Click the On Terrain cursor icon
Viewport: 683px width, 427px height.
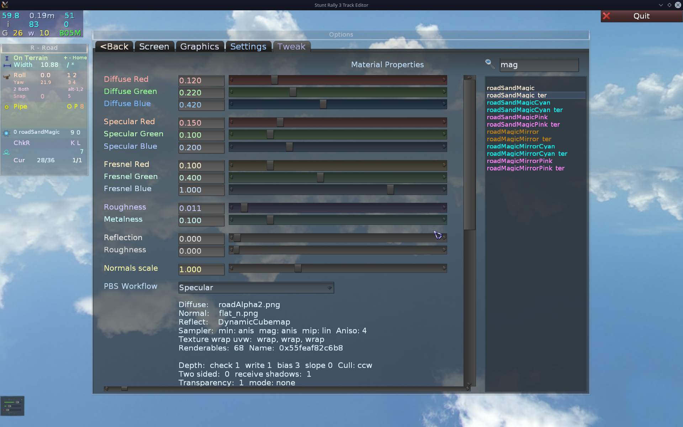(x=6, y=58)
